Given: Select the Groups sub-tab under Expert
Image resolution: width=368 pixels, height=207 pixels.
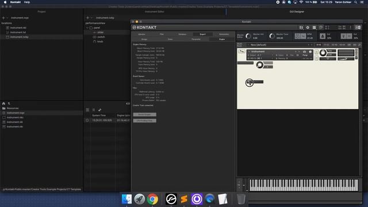Looking at the screenshot, I should coord(144,39).
